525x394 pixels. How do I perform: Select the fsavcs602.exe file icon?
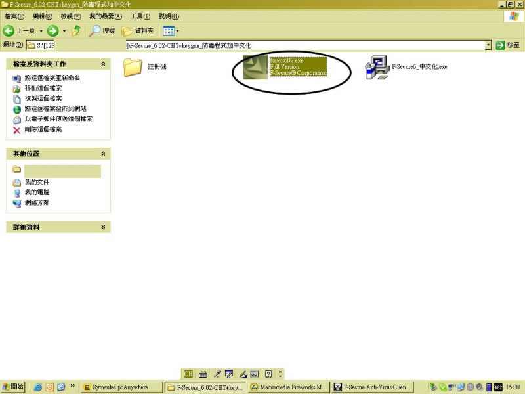click(255, 67)
